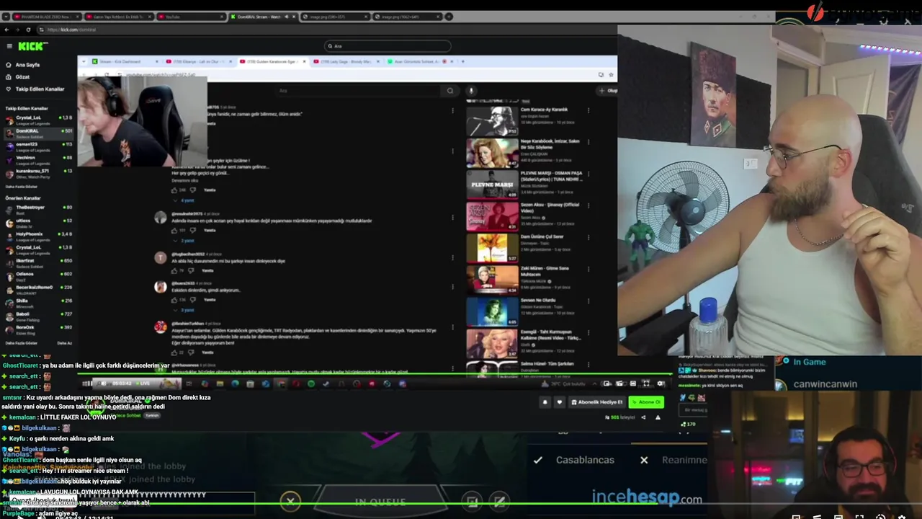The height and width of the screenshot is (519, 922).
Task: Mute the DomKIRAL Stream tab speaker icon
Action: coord(287,17)
